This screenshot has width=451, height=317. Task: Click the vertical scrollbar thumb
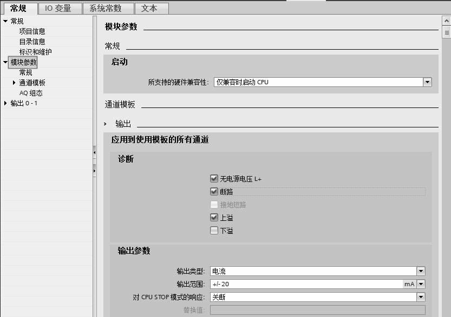(446, 32)
